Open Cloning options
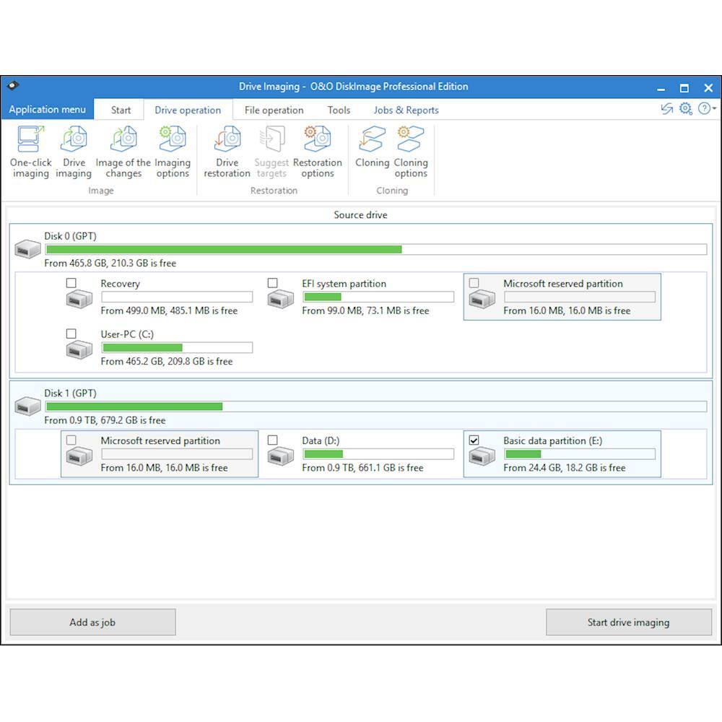The image size is (722, 722). click(411, 140)
